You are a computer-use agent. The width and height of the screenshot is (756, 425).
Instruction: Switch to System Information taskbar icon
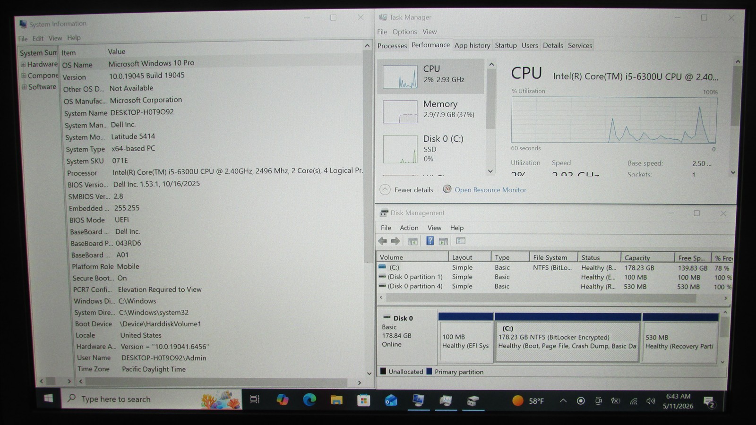coord(418,400)
